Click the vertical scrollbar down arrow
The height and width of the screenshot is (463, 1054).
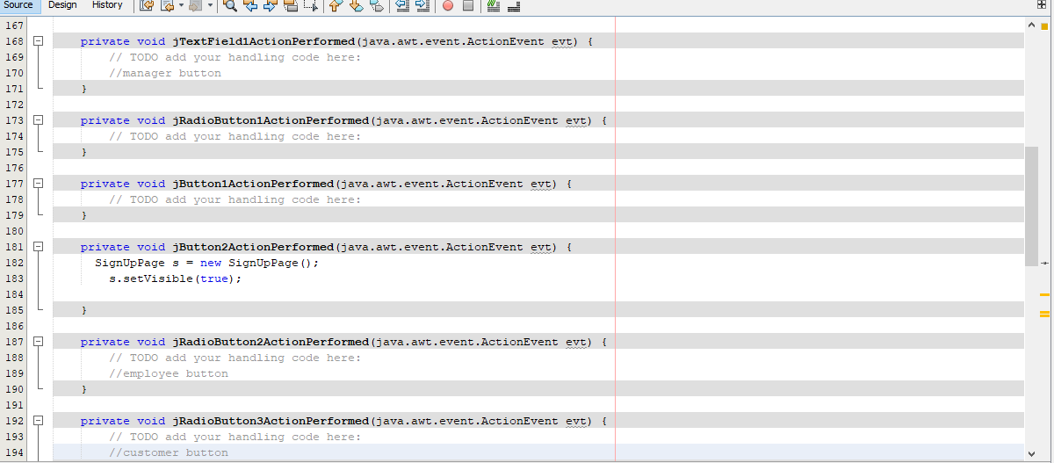point(1031,453)
